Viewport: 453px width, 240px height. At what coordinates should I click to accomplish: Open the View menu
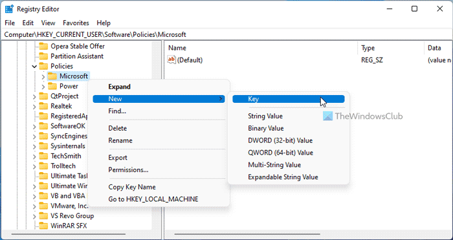49,23
